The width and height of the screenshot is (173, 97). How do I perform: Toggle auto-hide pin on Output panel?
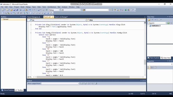[x=143, y=81]
